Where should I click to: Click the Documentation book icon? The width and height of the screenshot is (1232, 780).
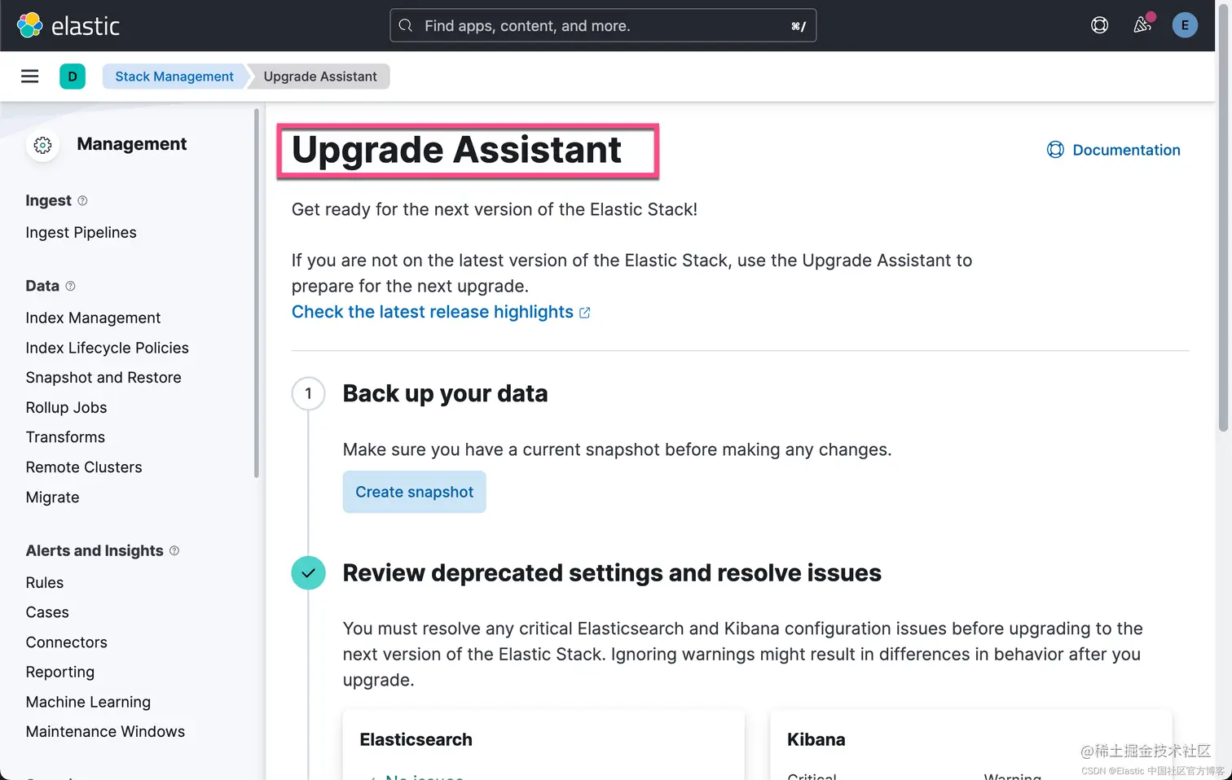pos(1055,150)
